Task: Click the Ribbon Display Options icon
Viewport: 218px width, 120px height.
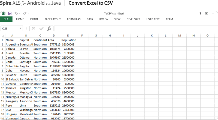Action: coord(207,13)
